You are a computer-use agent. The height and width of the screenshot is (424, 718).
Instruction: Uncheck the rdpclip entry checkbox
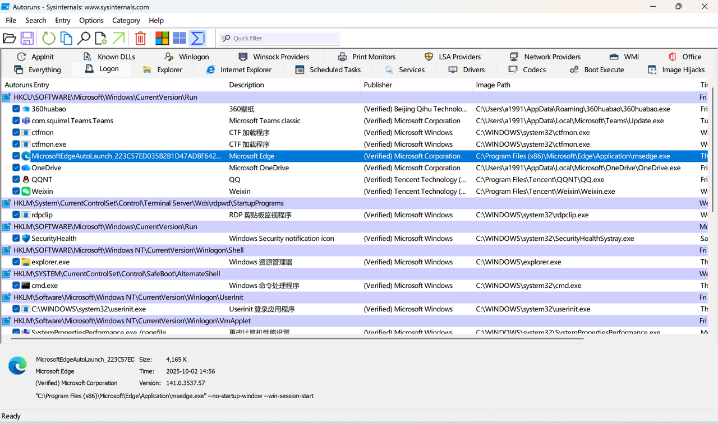(x=16, y=215)
